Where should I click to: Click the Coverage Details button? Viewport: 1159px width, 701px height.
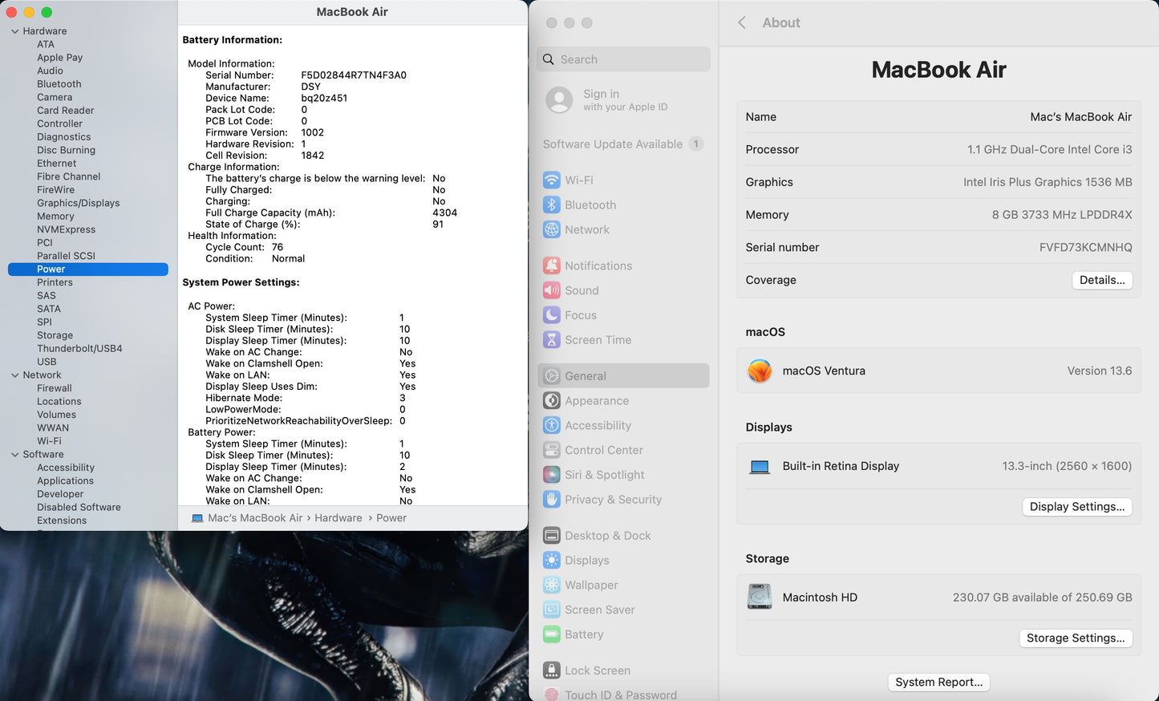point(1101,280)
